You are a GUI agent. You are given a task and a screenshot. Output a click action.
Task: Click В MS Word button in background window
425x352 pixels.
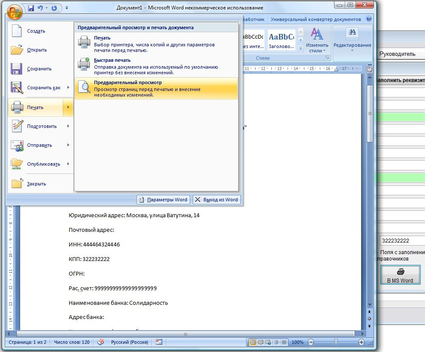coord(401,275)
